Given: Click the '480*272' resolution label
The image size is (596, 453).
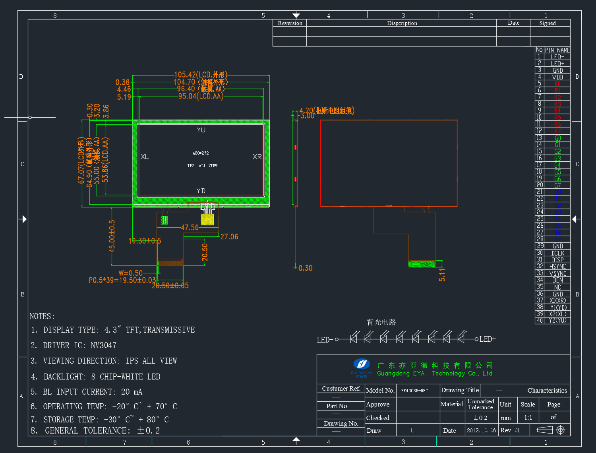Looking at the screenshot, I should pyautogui.click(x=201, y=153).
